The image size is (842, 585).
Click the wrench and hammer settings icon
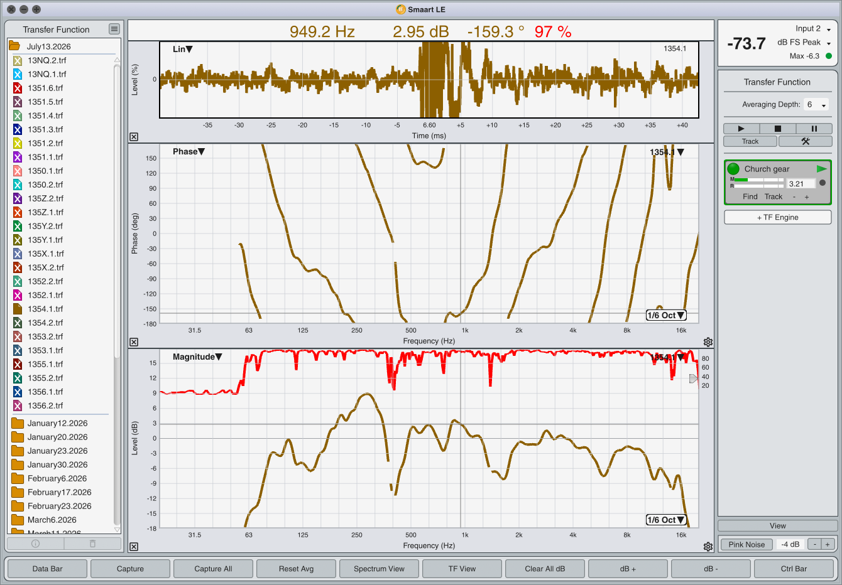click(x=805, y=141)
